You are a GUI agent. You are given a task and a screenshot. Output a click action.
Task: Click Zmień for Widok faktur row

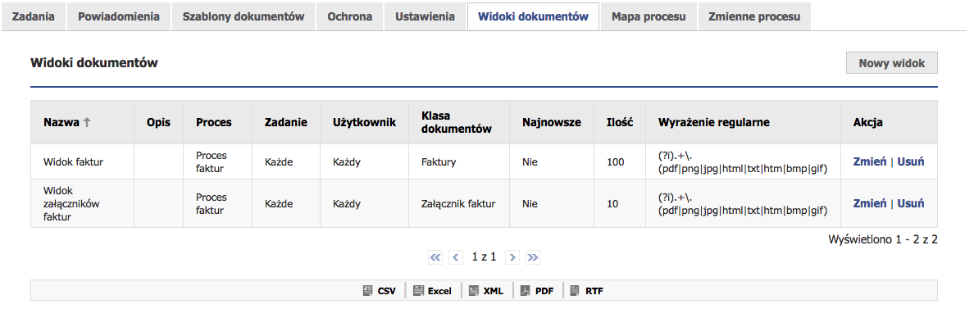pyautogui.click(x=870, y=162)
